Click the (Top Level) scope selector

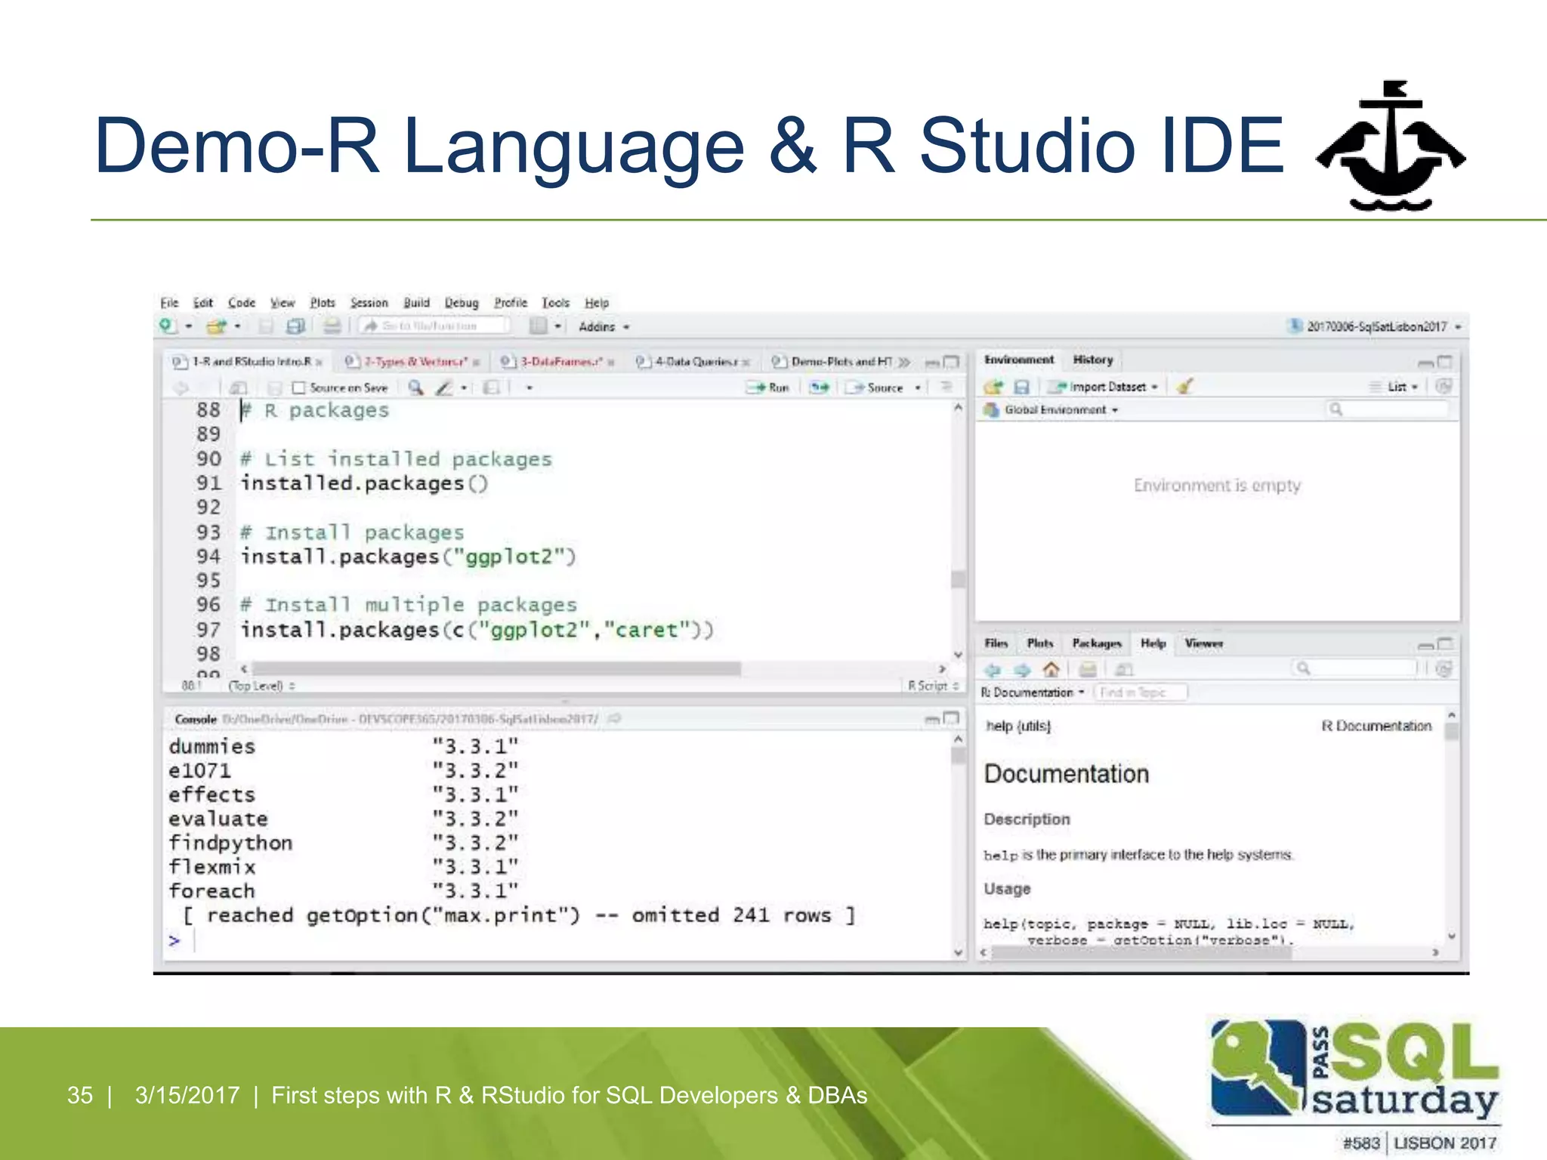[x=261, y=686]
